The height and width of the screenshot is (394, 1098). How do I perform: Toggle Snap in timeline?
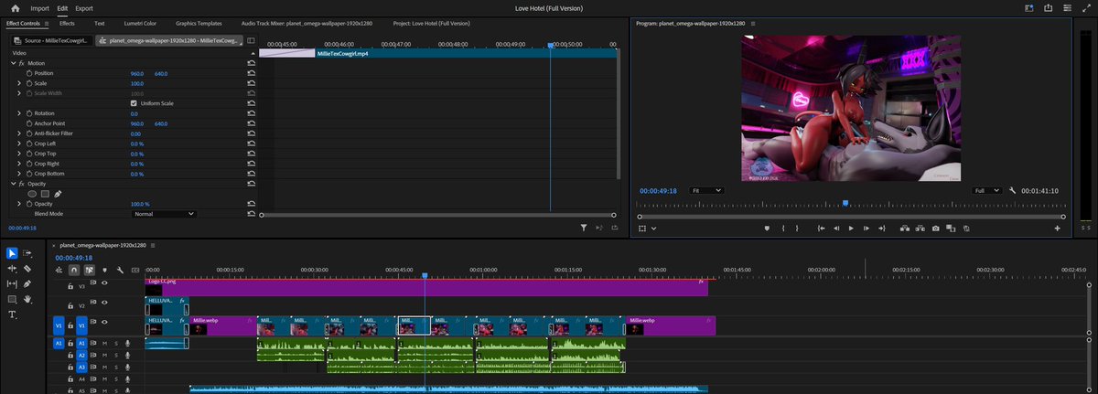pos(73,270)
